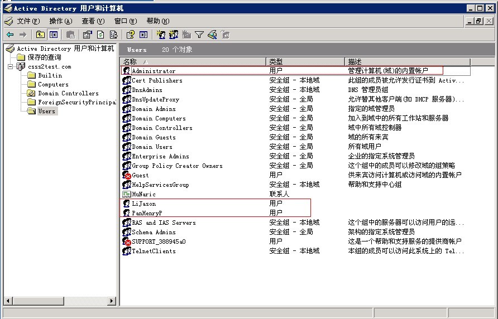Click the Up one level folder icon
498x319 pixels.
click(x=40, y=35)
